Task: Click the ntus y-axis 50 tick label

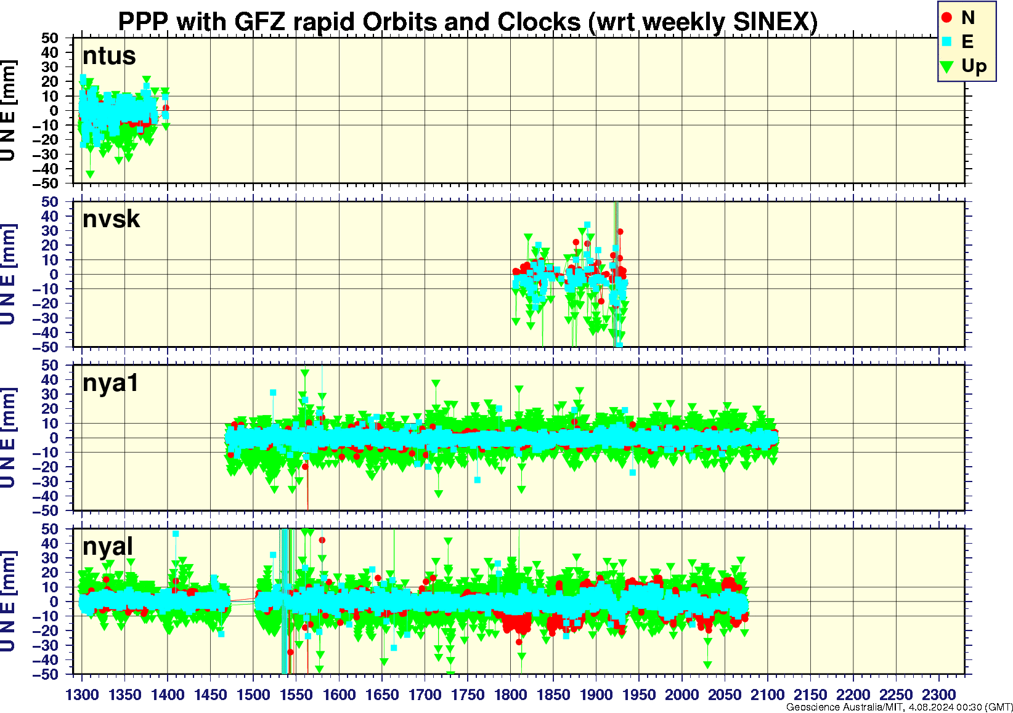Action: (x=50, y=38)
